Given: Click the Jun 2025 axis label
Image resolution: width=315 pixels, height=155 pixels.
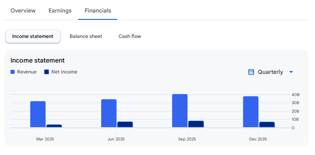Looking at the screenshot, I should click(x=116, y=139).
